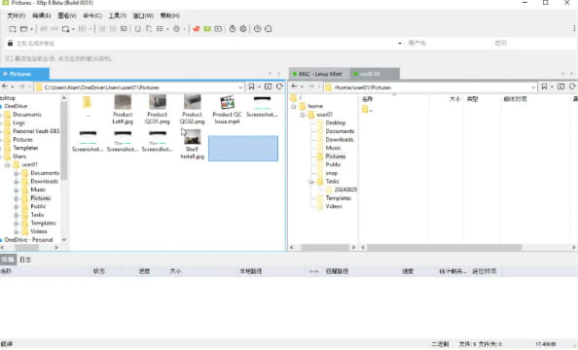Click the lock icon beside the host address field

pos(10,43)
